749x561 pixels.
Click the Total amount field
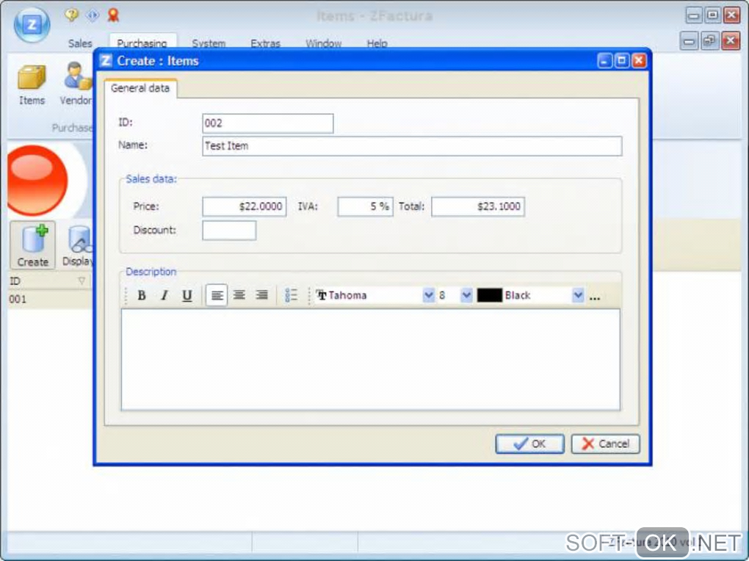pos(478,206)
